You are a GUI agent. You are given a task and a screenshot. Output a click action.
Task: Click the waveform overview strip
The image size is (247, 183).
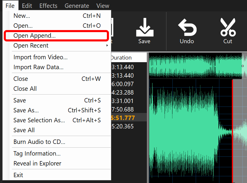click(198, 66)
